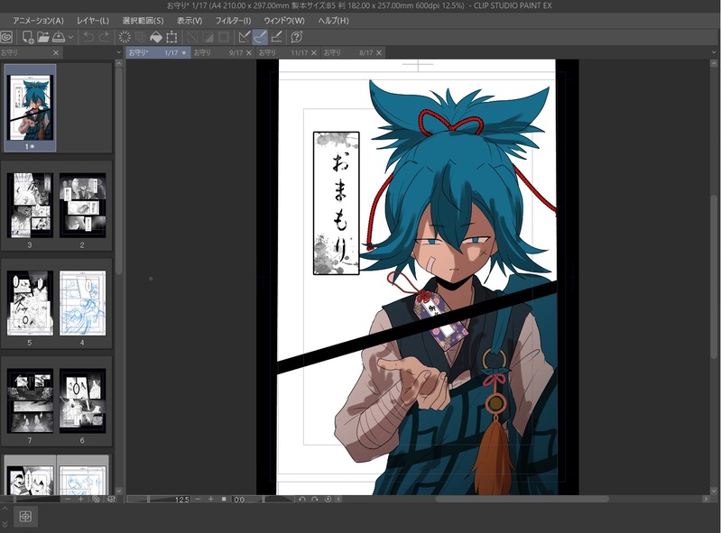Viewport: 721px width, 533px height.
Task: Close the お守り 8/17 tab
Action: point(379,53)
